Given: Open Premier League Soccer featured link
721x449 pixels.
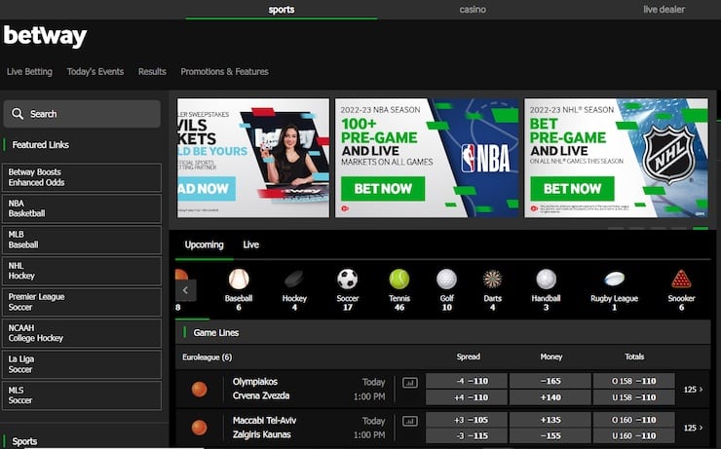Looking at the screenshot, I should pos(82,302).
